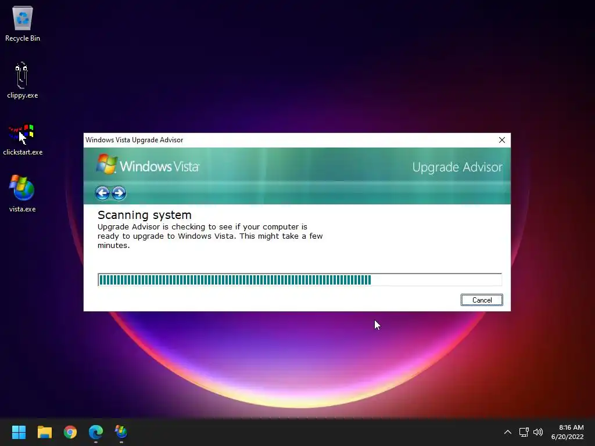Open the volume tray icon
Viewport: 595px width, 446px height.
tap(538, 432)
